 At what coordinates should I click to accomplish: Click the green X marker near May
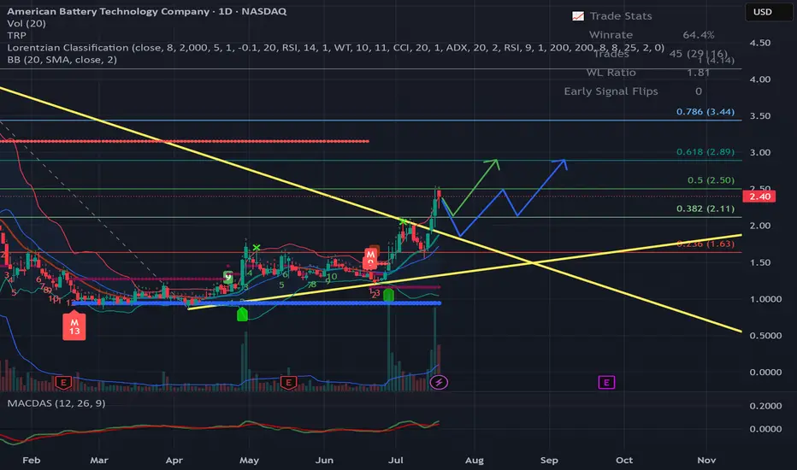[257, 248]
